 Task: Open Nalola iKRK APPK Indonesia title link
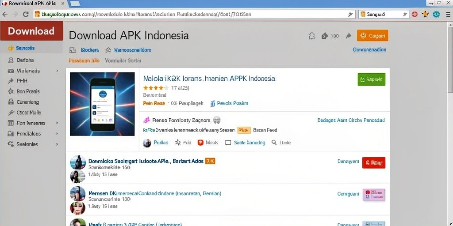(x=209, y=79)
